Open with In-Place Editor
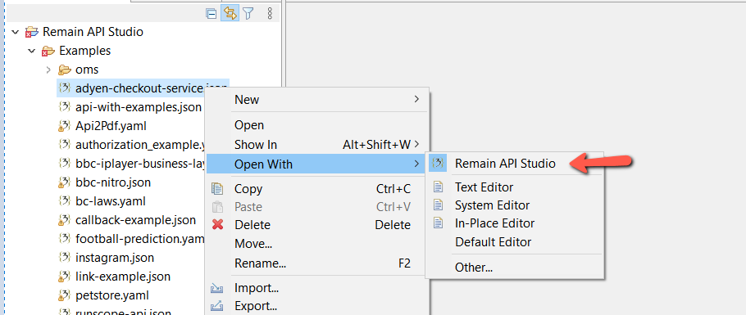746x315 pixels. point(515,223)
